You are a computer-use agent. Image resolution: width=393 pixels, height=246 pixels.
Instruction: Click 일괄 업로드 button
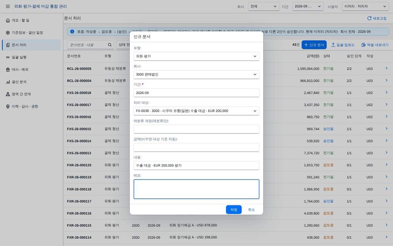pyautogui.click(x=343, y=45)
